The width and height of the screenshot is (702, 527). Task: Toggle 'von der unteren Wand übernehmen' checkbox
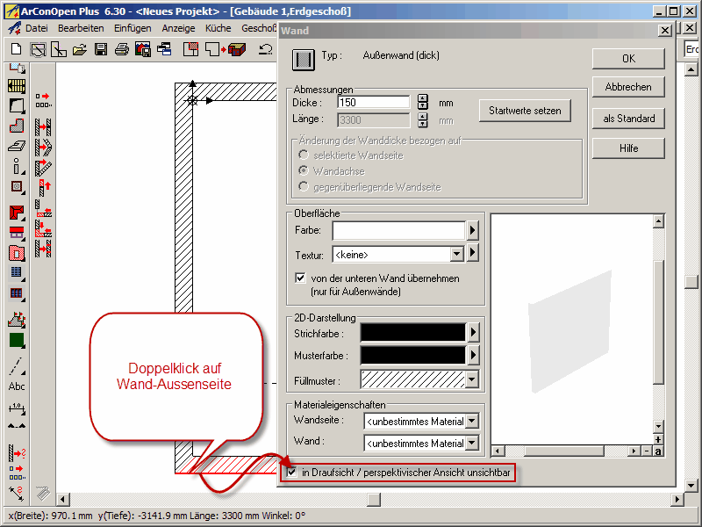coord(301,278)
